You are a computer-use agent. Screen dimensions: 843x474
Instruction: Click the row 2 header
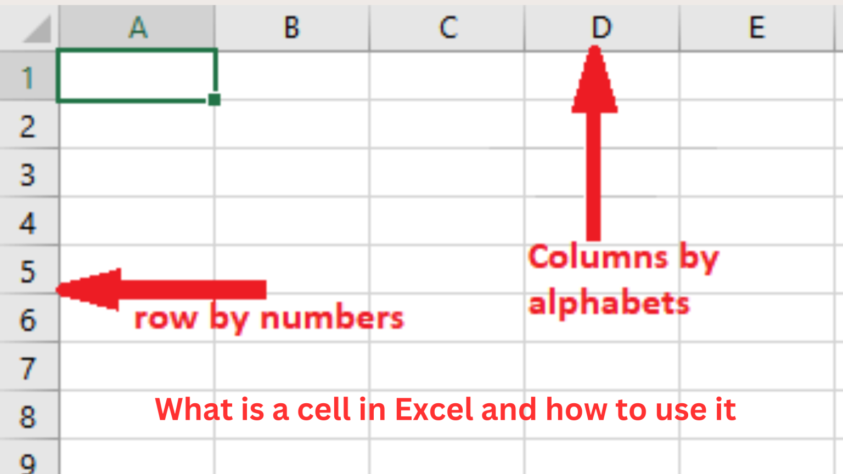pyautogui.click(x=27, y=126)
